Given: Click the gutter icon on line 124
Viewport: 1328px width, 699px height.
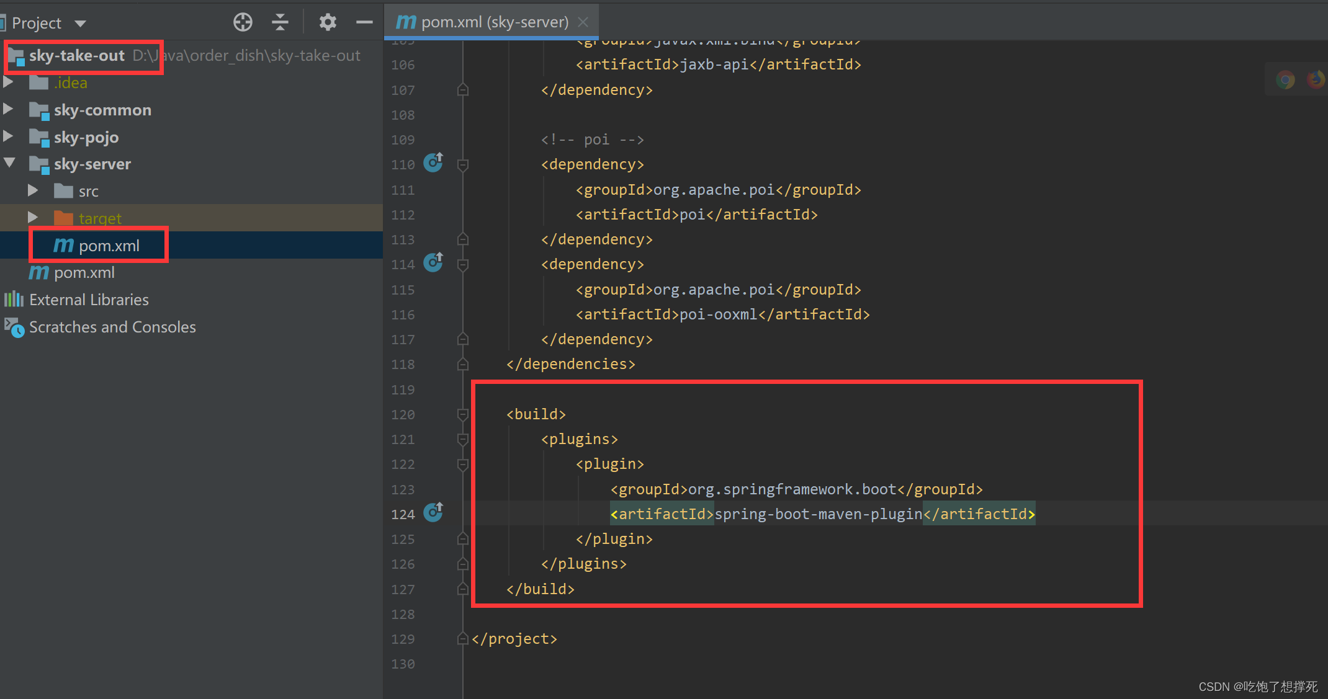Looking at the screenshot, I should (433, 513).
